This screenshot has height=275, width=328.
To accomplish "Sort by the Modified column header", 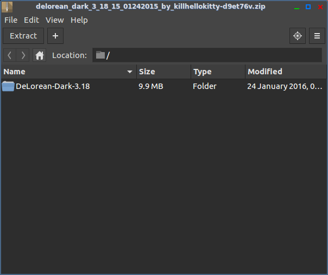I will tap(286, 72).
